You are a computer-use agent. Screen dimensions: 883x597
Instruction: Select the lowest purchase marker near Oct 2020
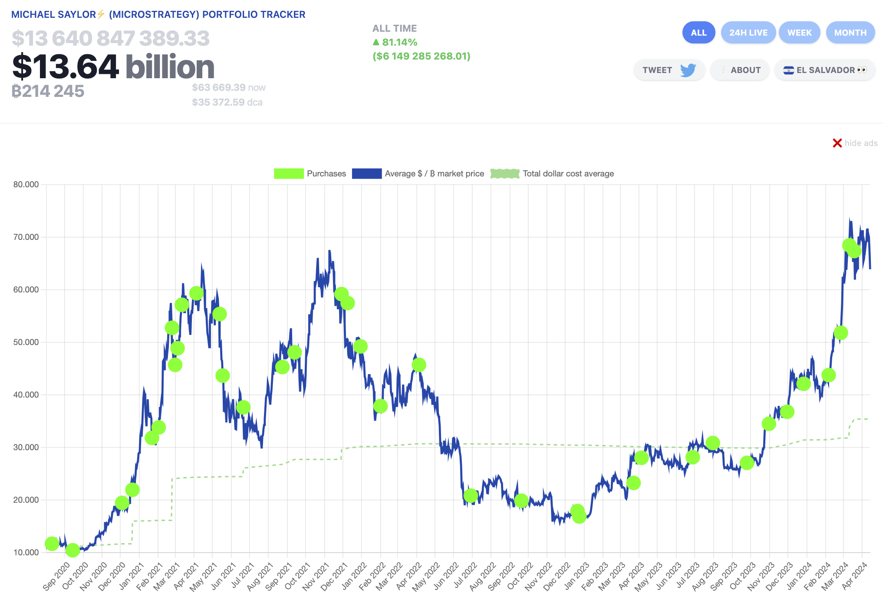coord(72,550)
